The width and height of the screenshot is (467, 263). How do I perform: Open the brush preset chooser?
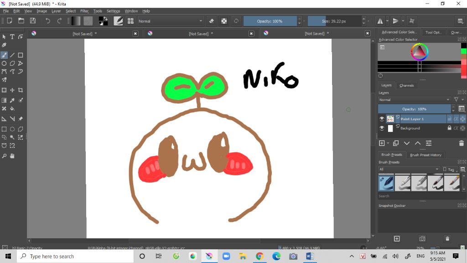point(130,21)
